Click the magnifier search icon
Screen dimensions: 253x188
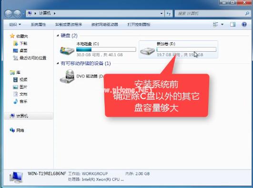tap(247, 13)
